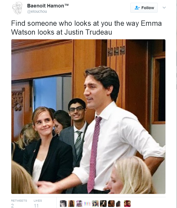Viewport: 177px width, 208px height.
Task: Click the sixth liker avatar with dark background
Action: (x=103, y=204)
